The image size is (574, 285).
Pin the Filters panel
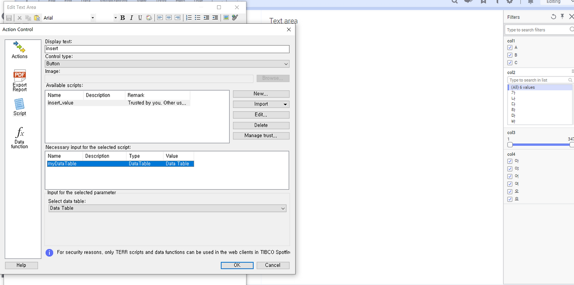coord(561,17)
